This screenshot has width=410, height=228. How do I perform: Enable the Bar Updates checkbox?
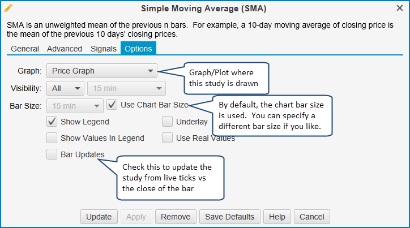(52, 154)
